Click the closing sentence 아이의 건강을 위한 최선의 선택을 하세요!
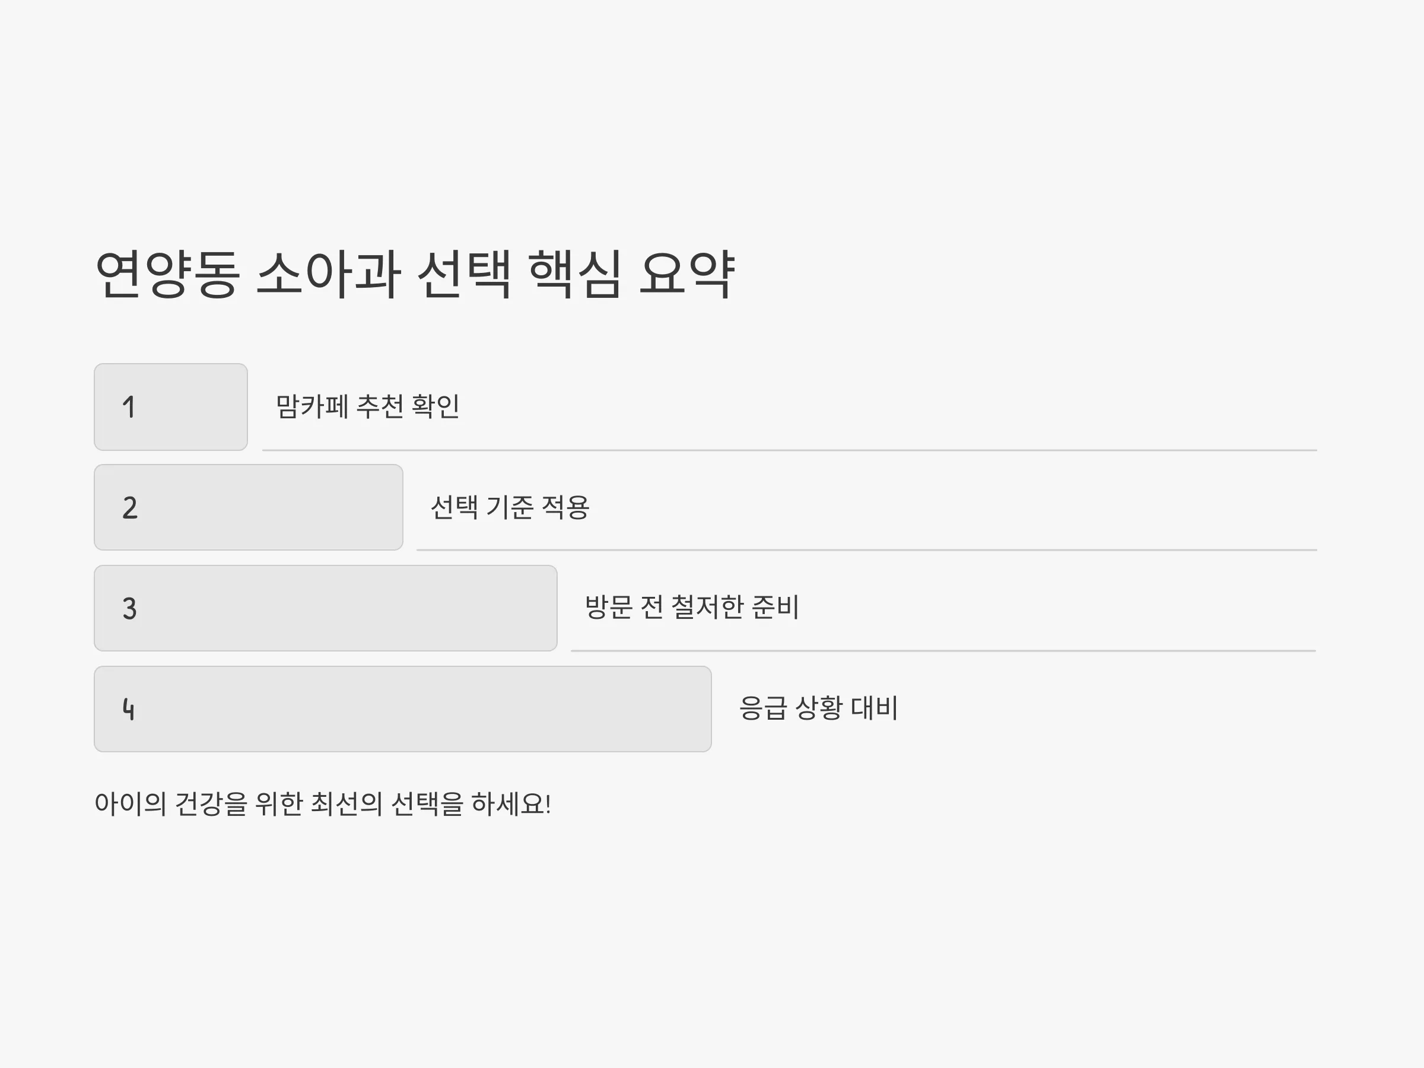The width and height of the screenshot is (1424, 1068). pos(323,804)
